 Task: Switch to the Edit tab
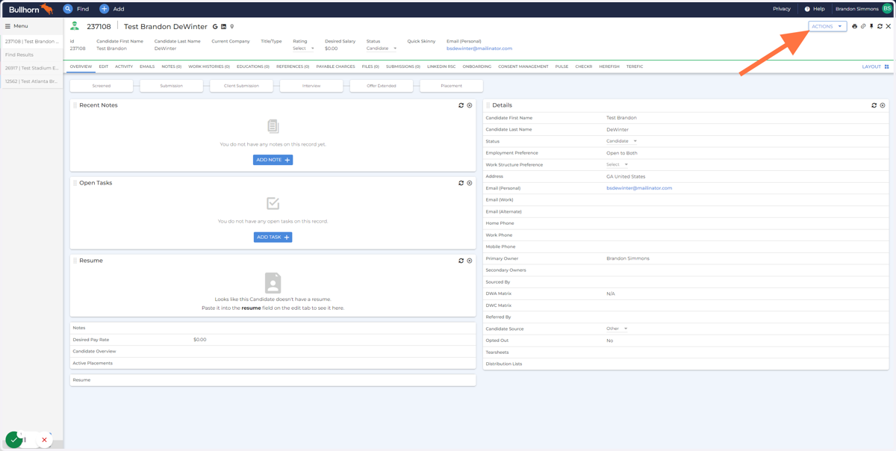[104, 66]
